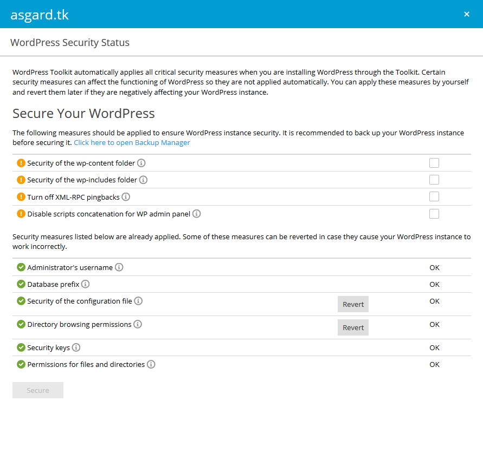Click Security keys label
Viewport: 483px width, 460px height.
click(x=49, y=348)
